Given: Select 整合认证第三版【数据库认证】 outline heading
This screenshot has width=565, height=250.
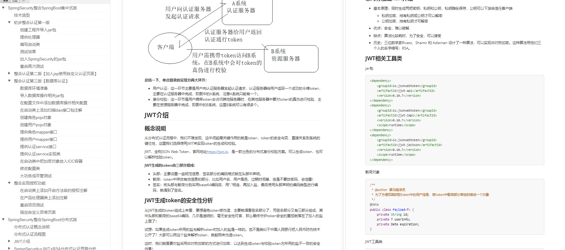Looking at the screenshot, I should pyautogui.click(x=41, y=81).
